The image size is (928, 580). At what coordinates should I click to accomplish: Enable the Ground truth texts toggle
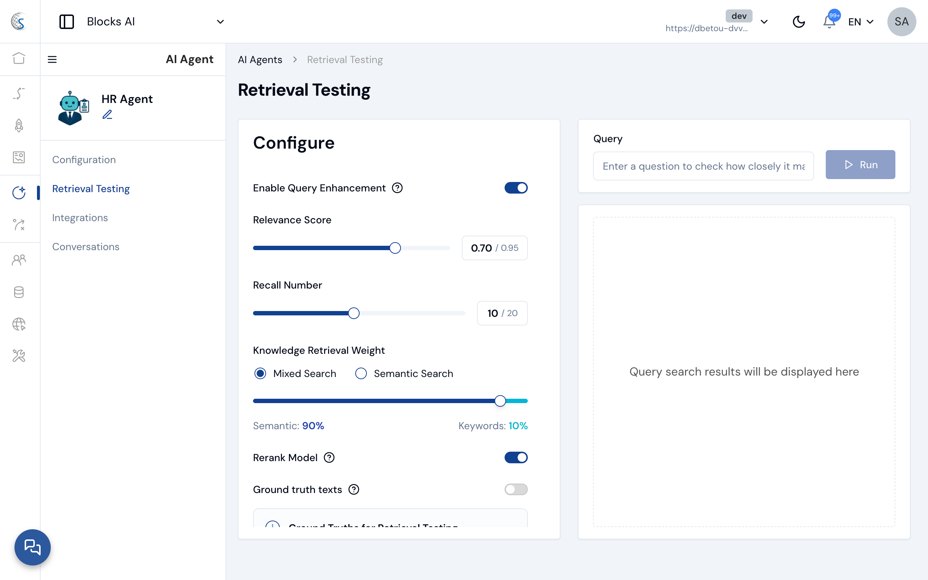[x=516, y=489]
